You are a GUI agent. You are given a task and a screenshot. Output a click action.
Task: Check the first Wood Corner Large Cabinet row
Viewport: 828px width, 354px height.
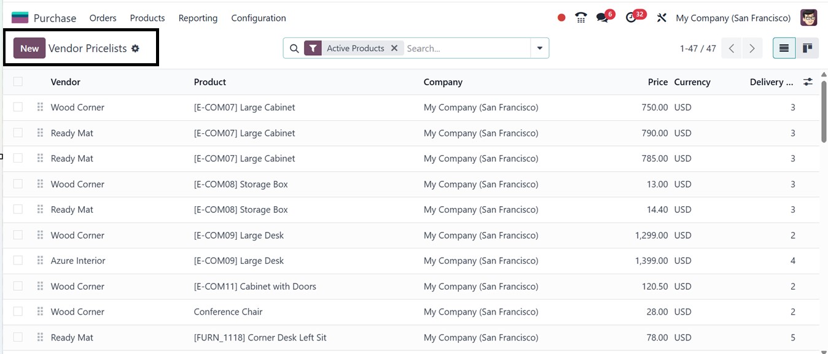[x=18, y=107]
